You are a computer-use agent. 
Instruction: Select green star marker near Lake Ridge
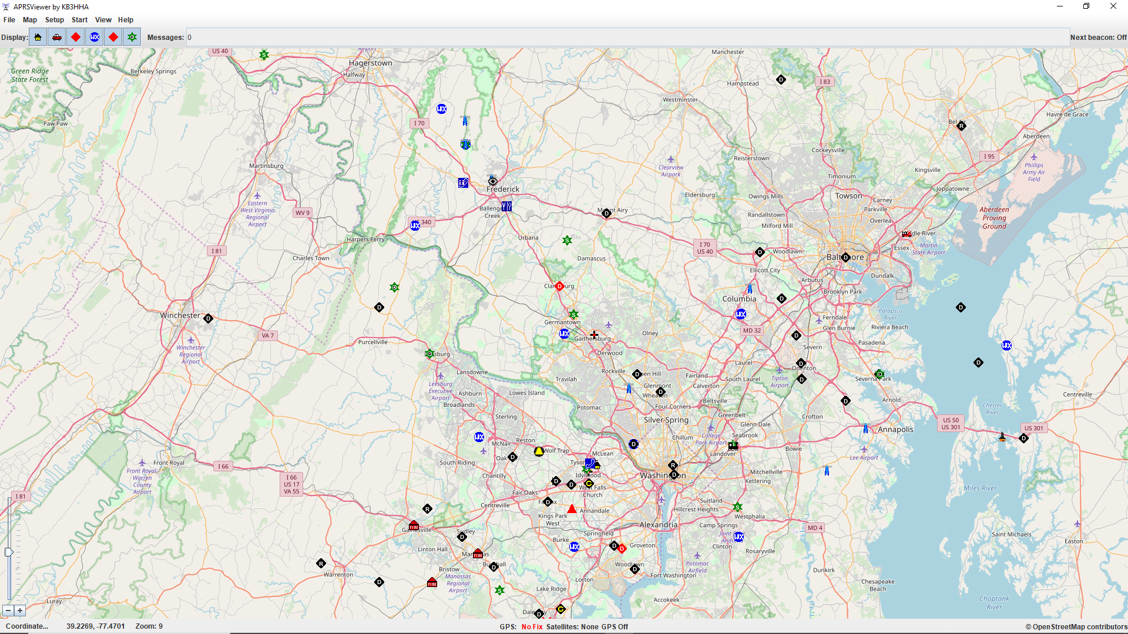point(499,590)
